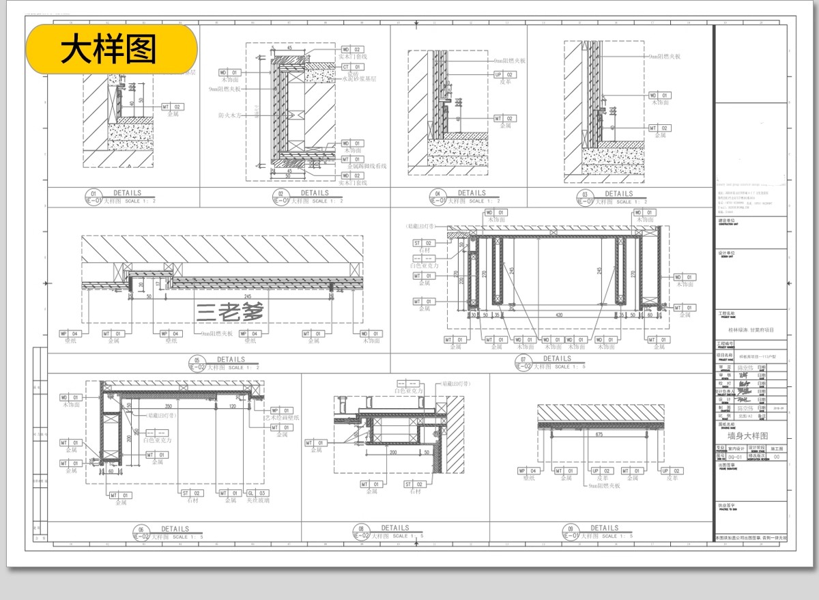The width and height of the screenshot is (819, 600).
Task: Select the 金属踢脚线看线 annotation
Action: 367,166
